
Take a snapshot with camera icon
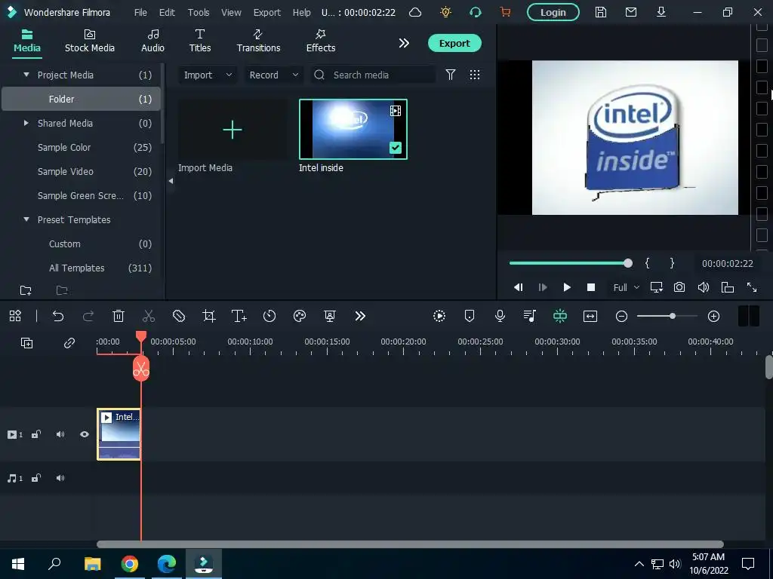(679, 287)
